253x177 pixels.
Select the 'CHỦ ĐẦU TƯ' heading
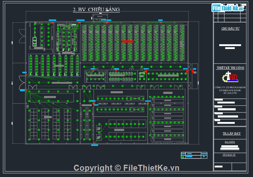pyautogui.click(x=230, y=29)
